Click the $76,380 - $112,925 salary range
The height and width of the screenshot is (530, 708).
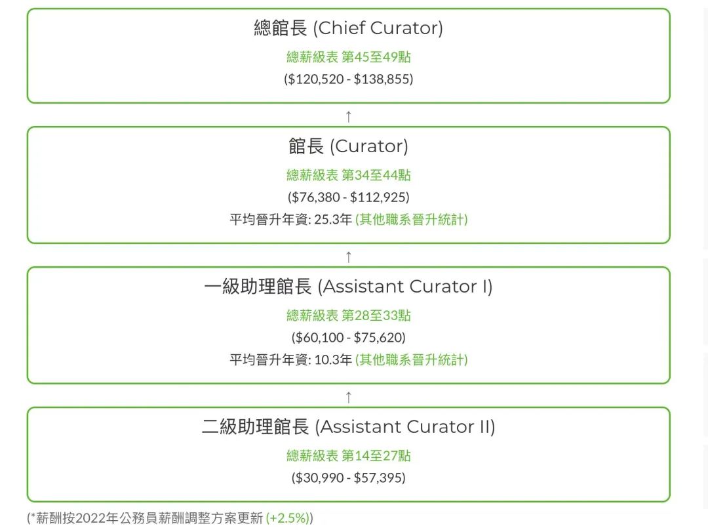[348, 197]
